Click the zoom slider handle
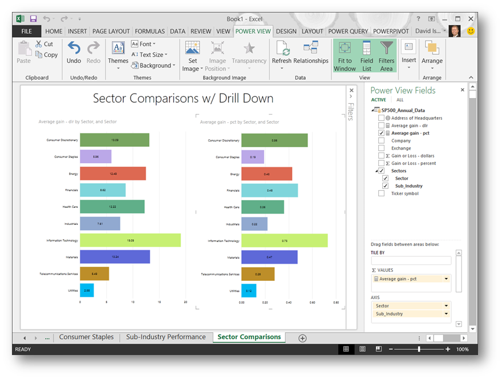Image resolution: width=502 pixels, height=379 pixels. (419, 349)
